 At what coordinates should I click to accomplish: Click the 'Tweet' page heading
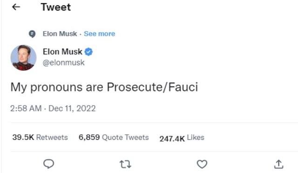(56, 7)
